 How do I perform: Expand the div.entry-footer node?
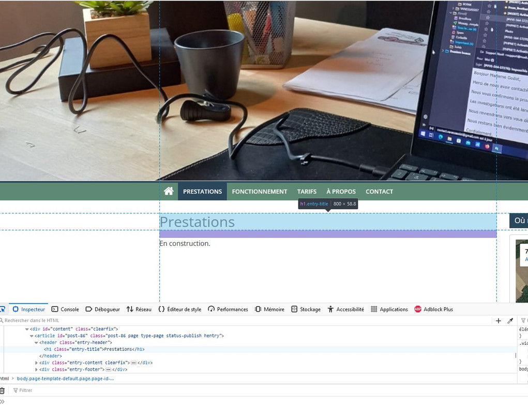click(x=36, y=370)
